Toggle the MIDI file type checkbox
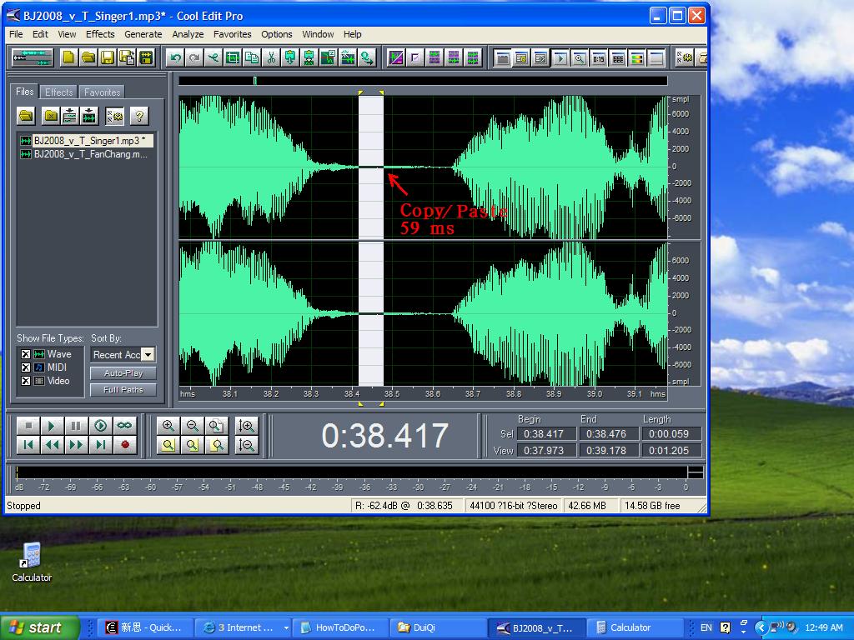The width and height of the screenshot is (854, 640). click(25, 367)
